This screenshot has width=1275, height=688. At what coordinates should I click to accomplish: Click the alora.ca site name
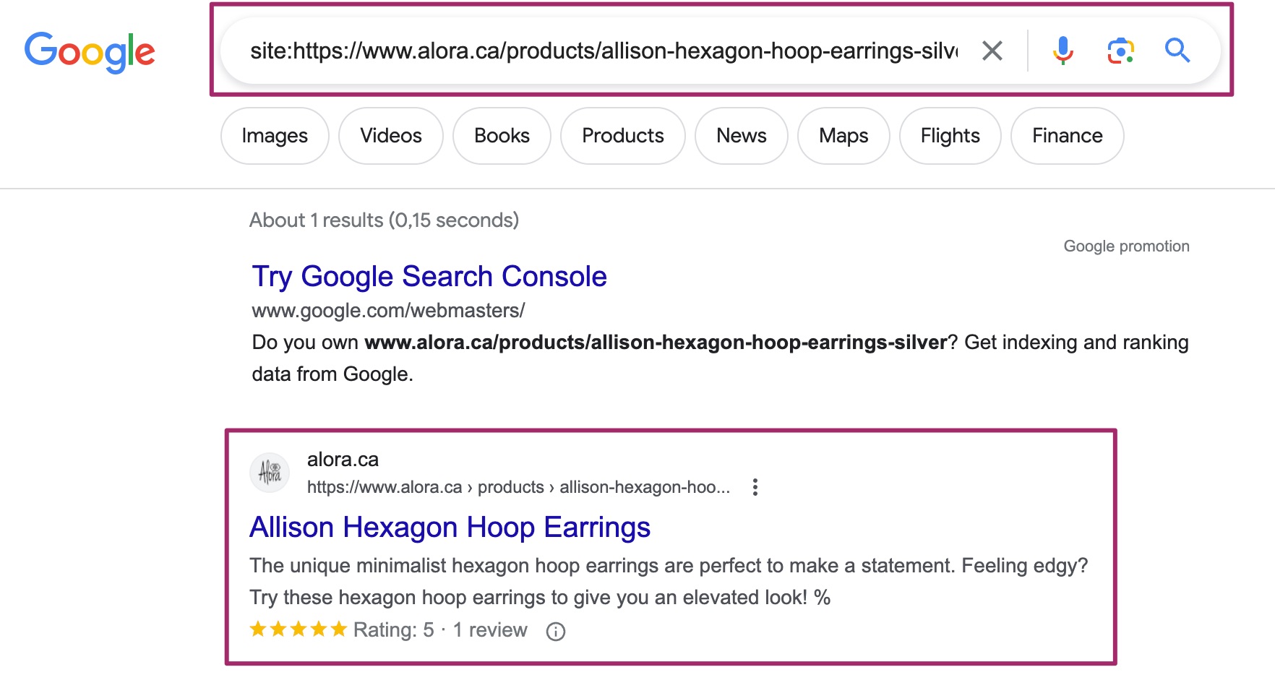(343, 460)
